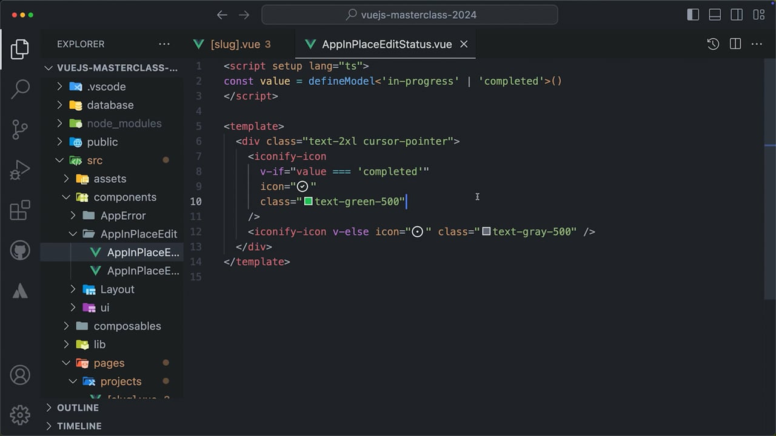Expand the .vscode folder
The image size is (776, 436).
pos(112,87)
